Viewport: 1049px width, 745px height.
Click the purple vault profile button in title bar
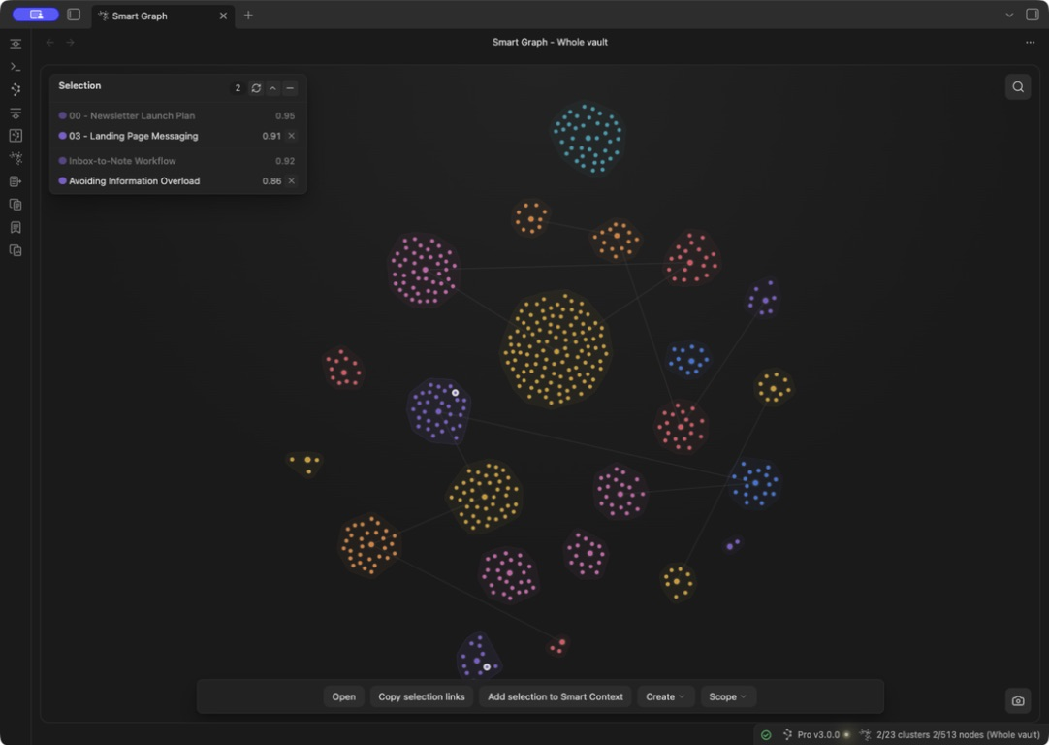[x=36, y=14]
